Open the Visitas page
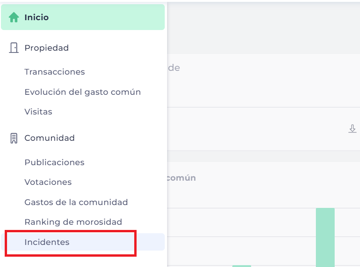 click(38, 112)
